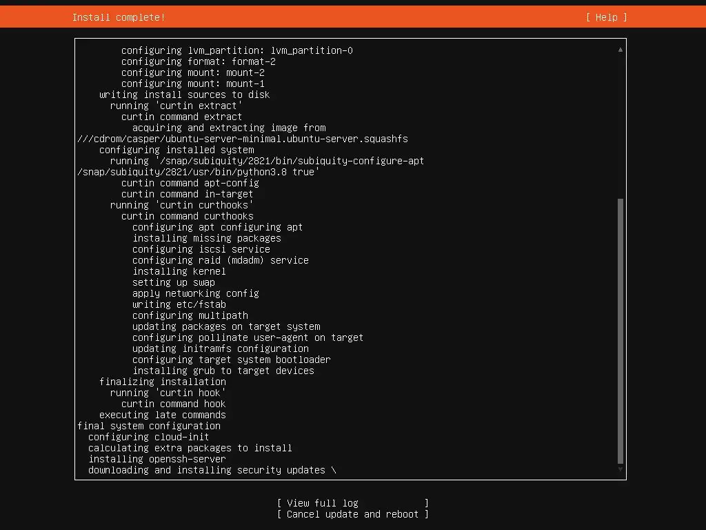Click 'configuring pollinate user-agent on target' line
The image size is (706, 530).
(x=248, y=337)
